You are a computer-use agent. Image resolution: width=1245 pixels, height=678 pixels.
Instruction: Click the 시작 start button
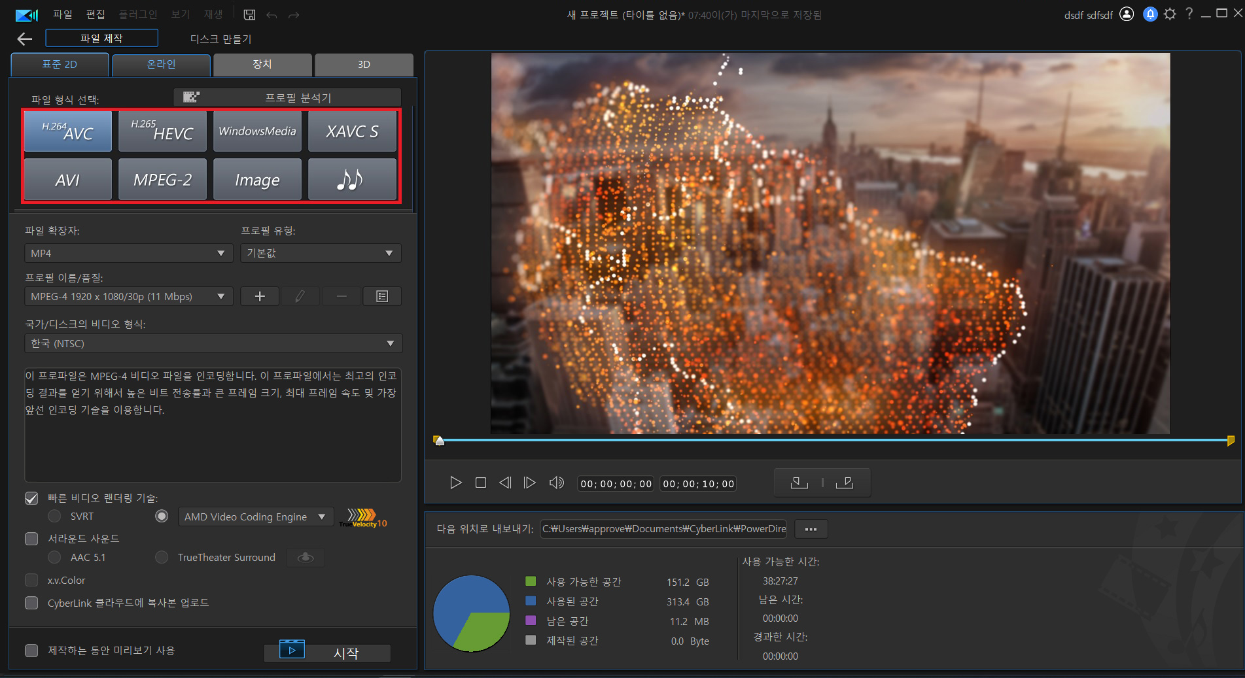pyautogui.click(x=327, y=653)
